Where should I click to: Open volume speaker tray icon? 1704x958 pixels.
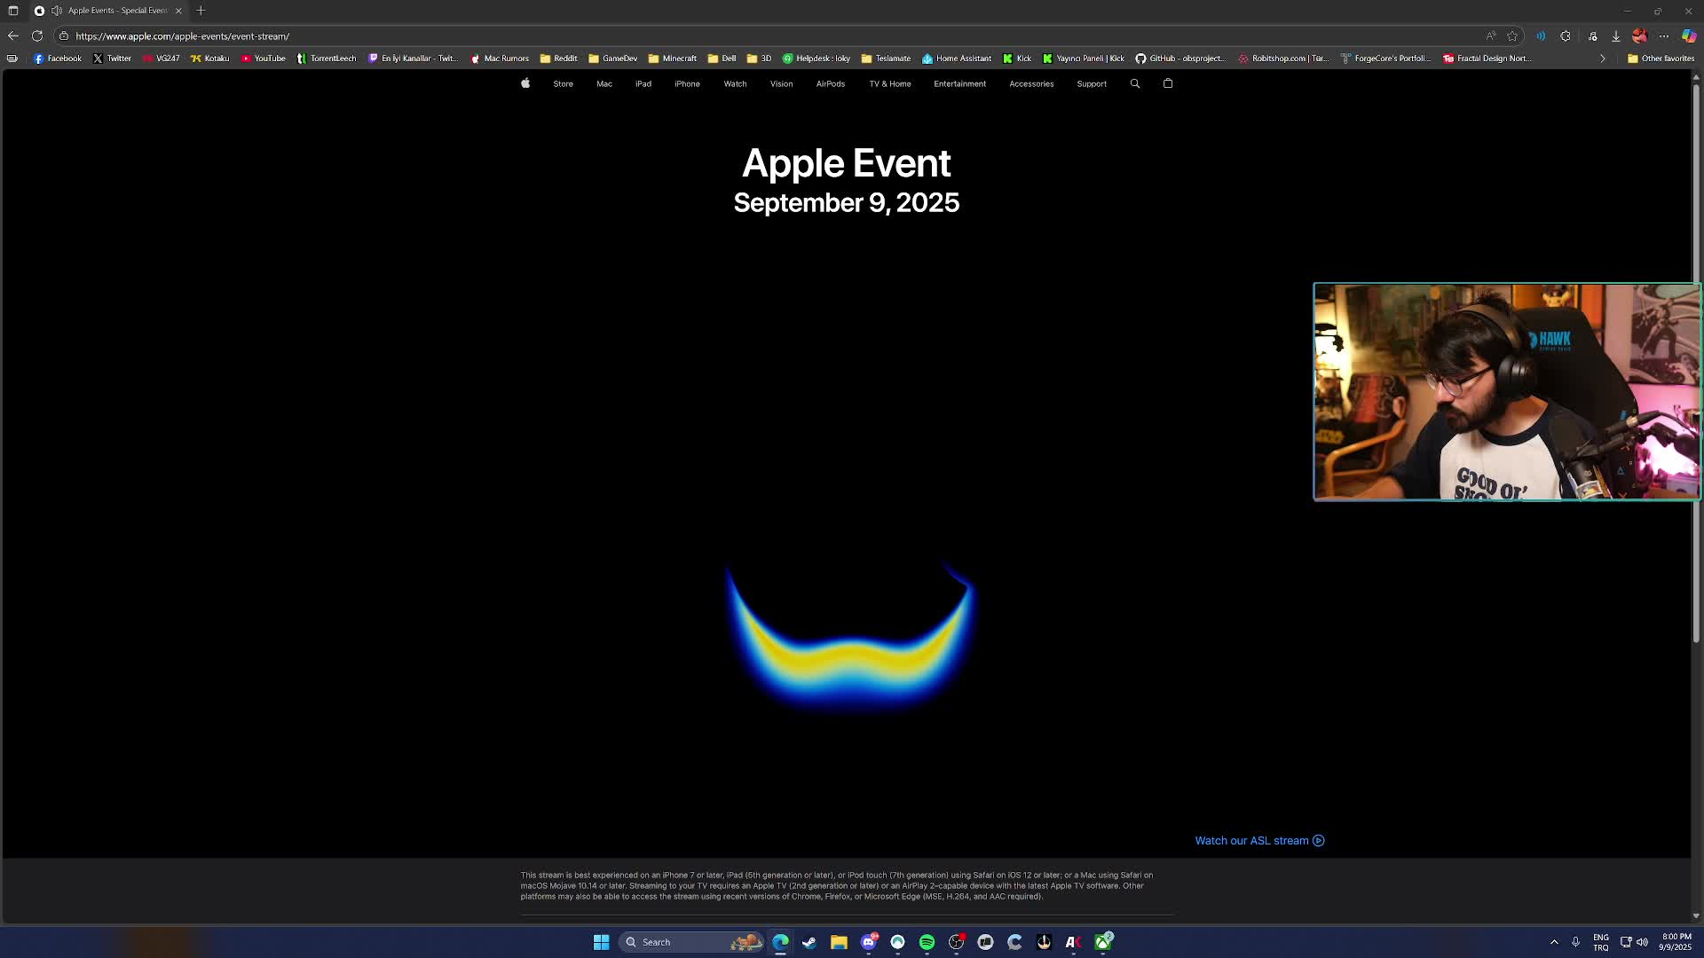1642,942
